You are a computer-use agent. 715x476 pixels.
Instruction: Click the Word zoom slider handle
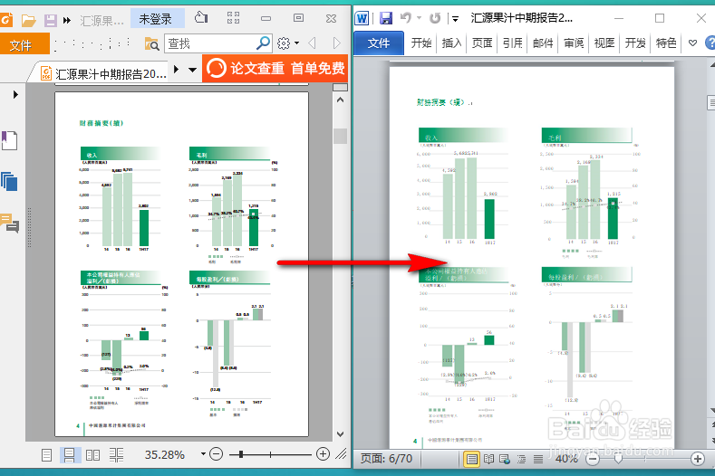pyautogui.click(x=618, y=458)
